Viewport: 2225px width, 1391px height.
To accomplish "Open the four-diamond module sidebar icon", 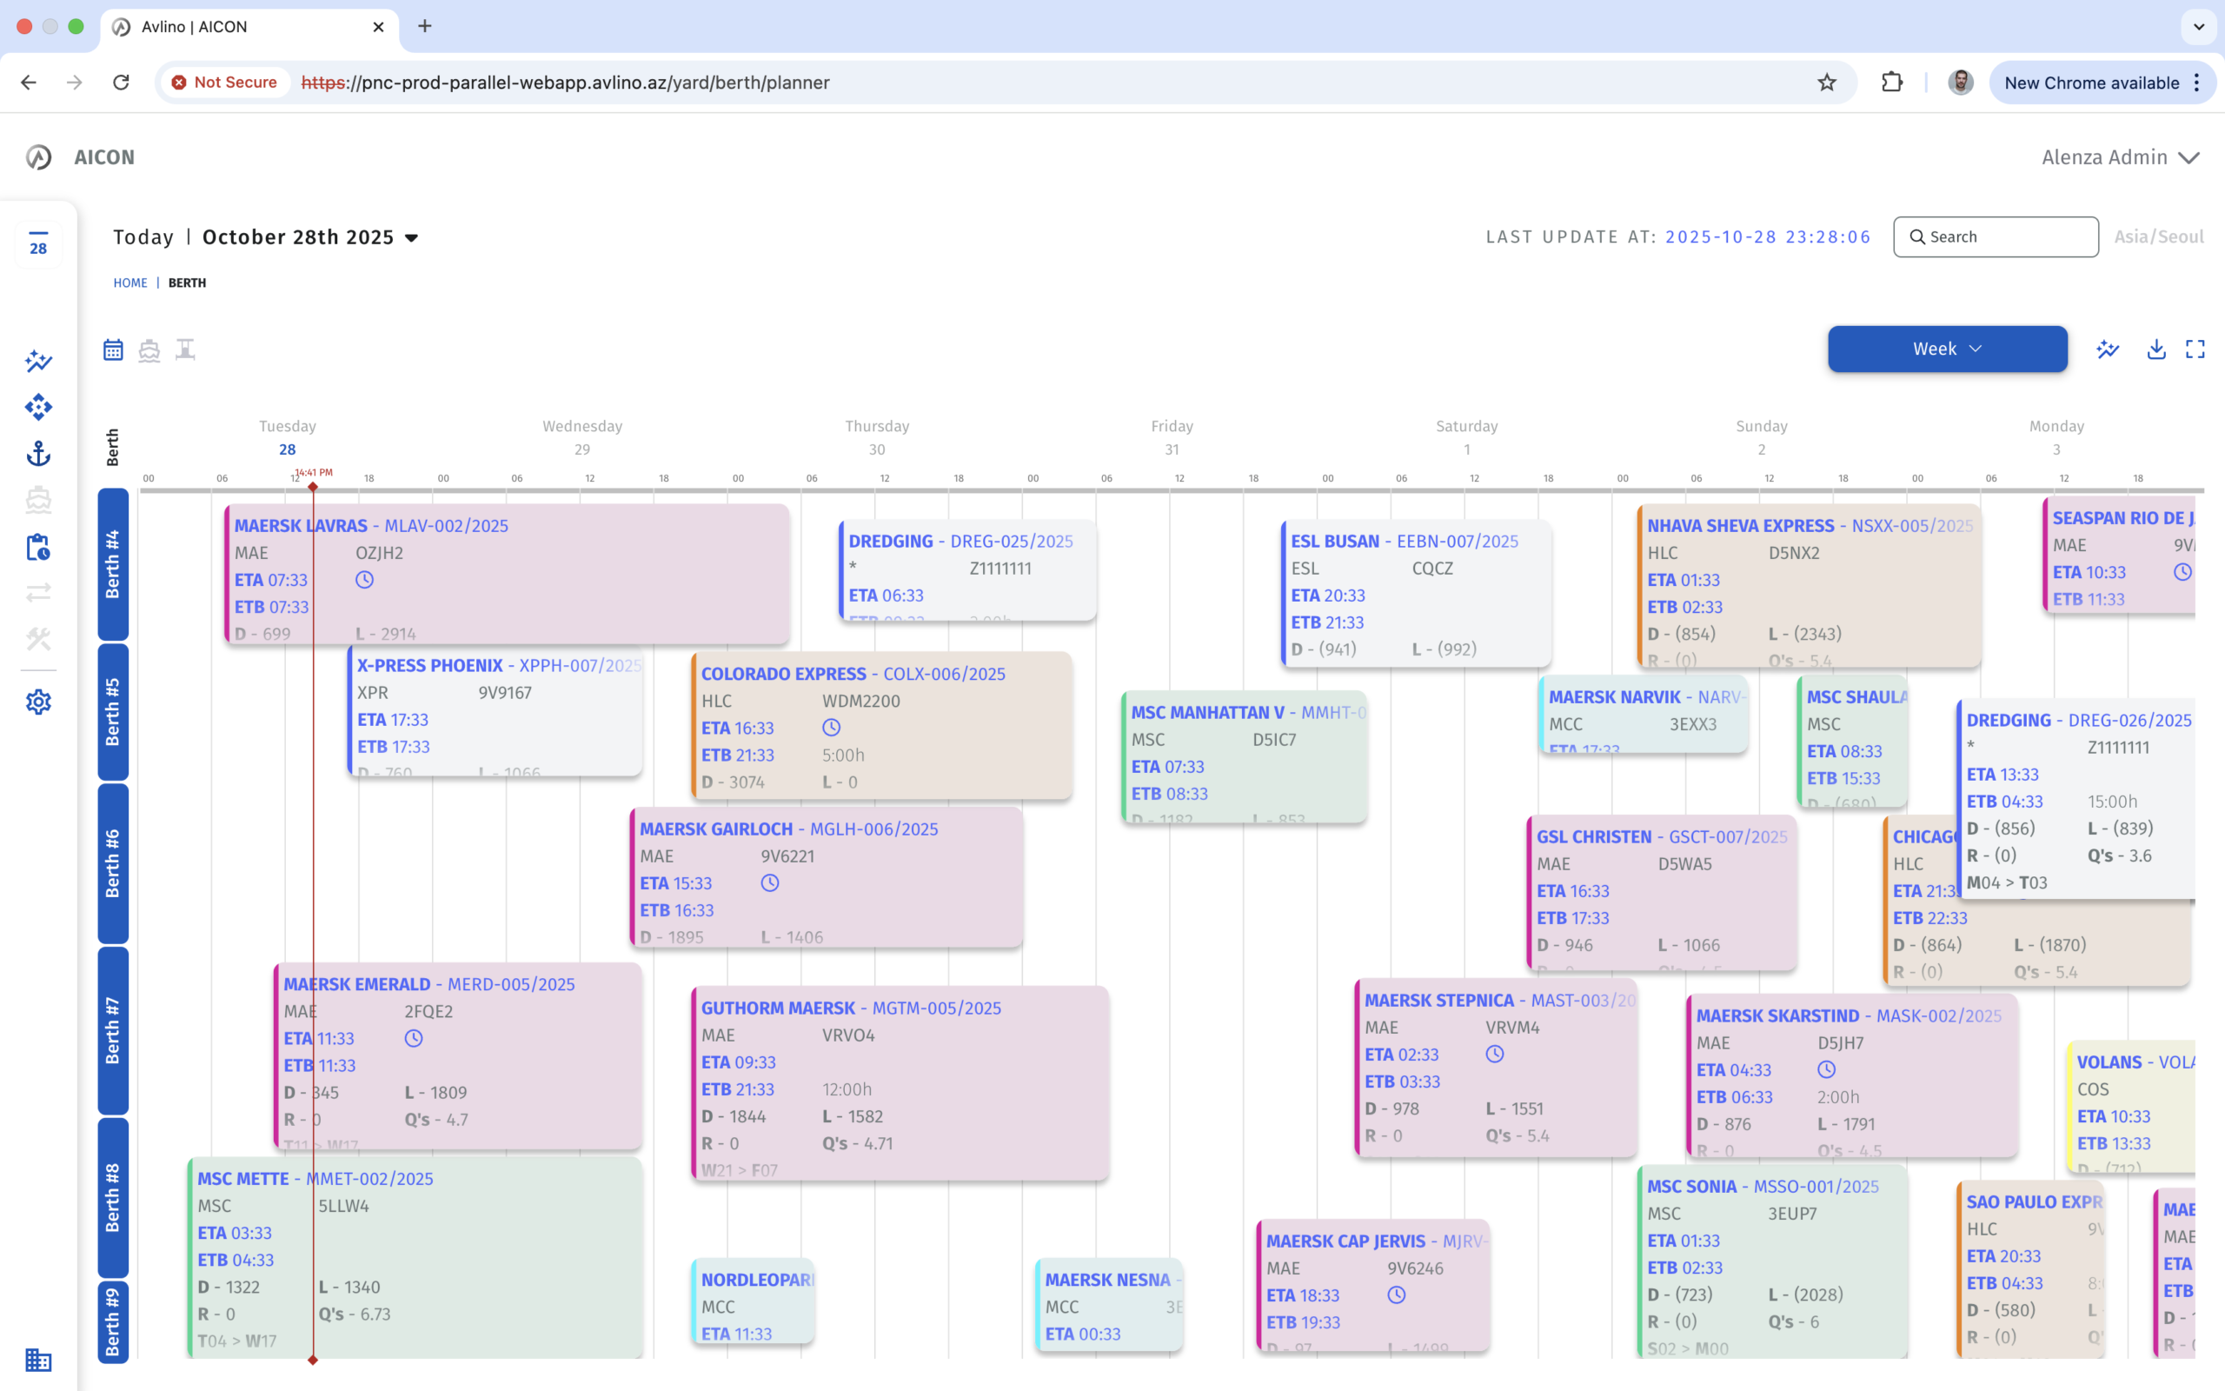I will (38, 407).
